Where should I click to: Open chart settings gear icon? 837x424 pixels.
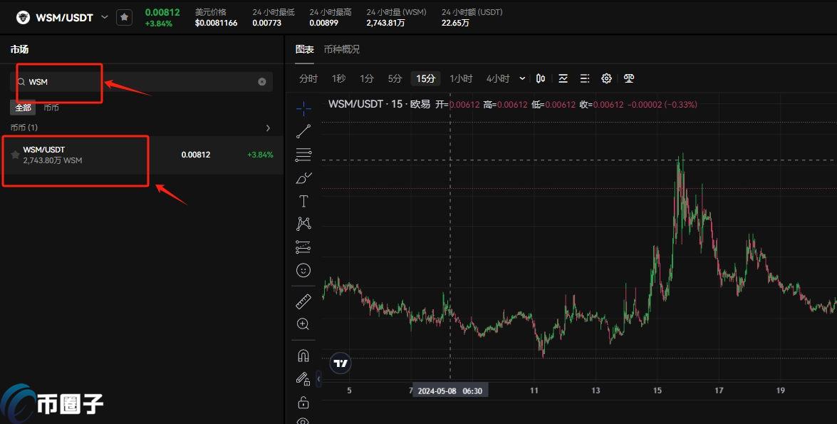607,78
